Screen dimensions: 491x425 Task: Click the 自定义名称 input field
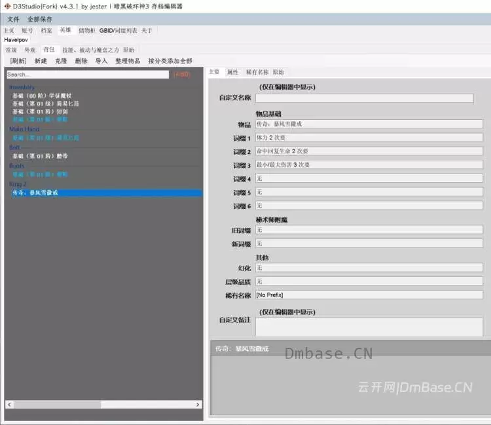tap(365, 98)
